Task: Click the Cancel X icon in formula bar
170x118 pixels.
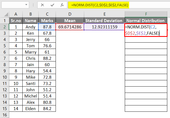Action: pyautogui.click(x=42, y=5)
